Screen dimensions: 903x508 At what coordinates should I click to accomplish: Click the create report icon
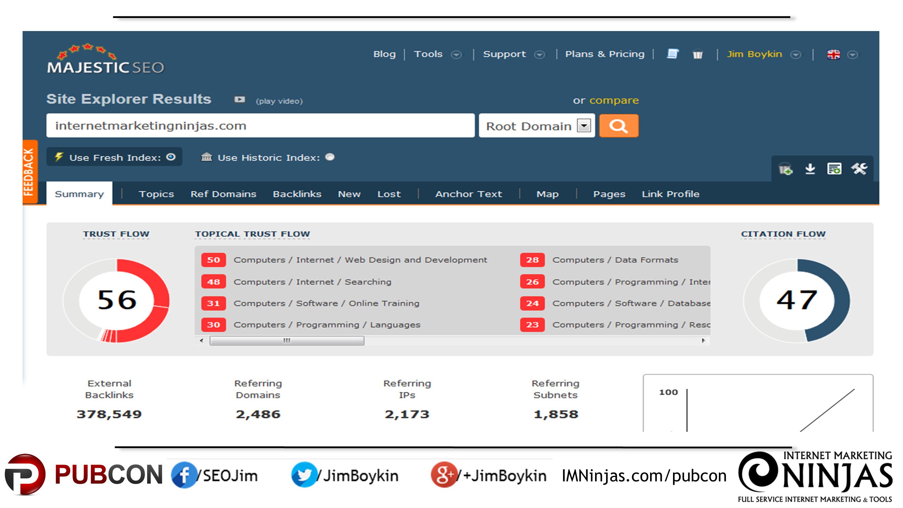pos(834,169)
